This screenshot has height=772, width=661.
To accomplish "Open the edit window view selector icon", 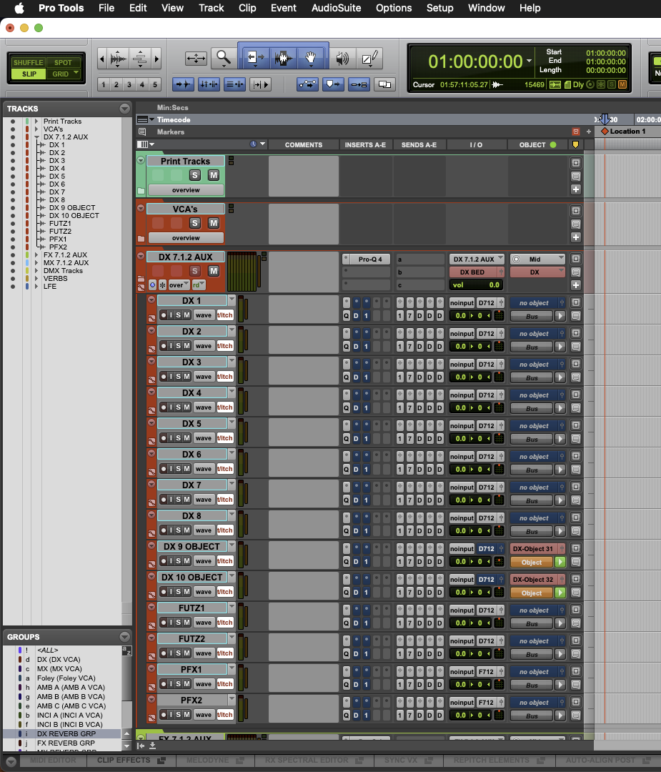I will [x=144, y=144].
